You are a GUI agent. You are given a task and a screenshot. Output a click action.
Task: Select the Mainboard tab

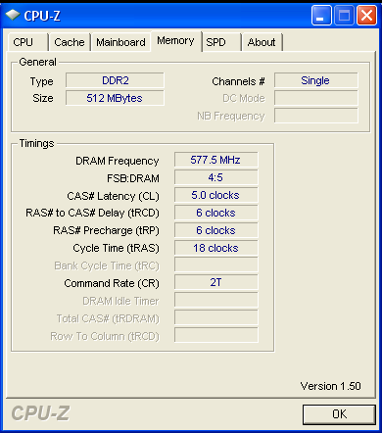coord(120,42)
